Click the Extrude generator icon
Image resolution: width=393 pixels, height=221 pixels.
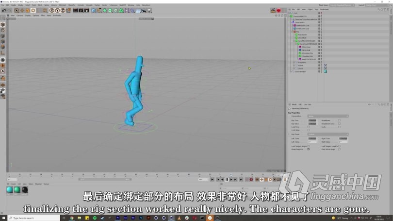pyautogui.click(x=110, y=11)
